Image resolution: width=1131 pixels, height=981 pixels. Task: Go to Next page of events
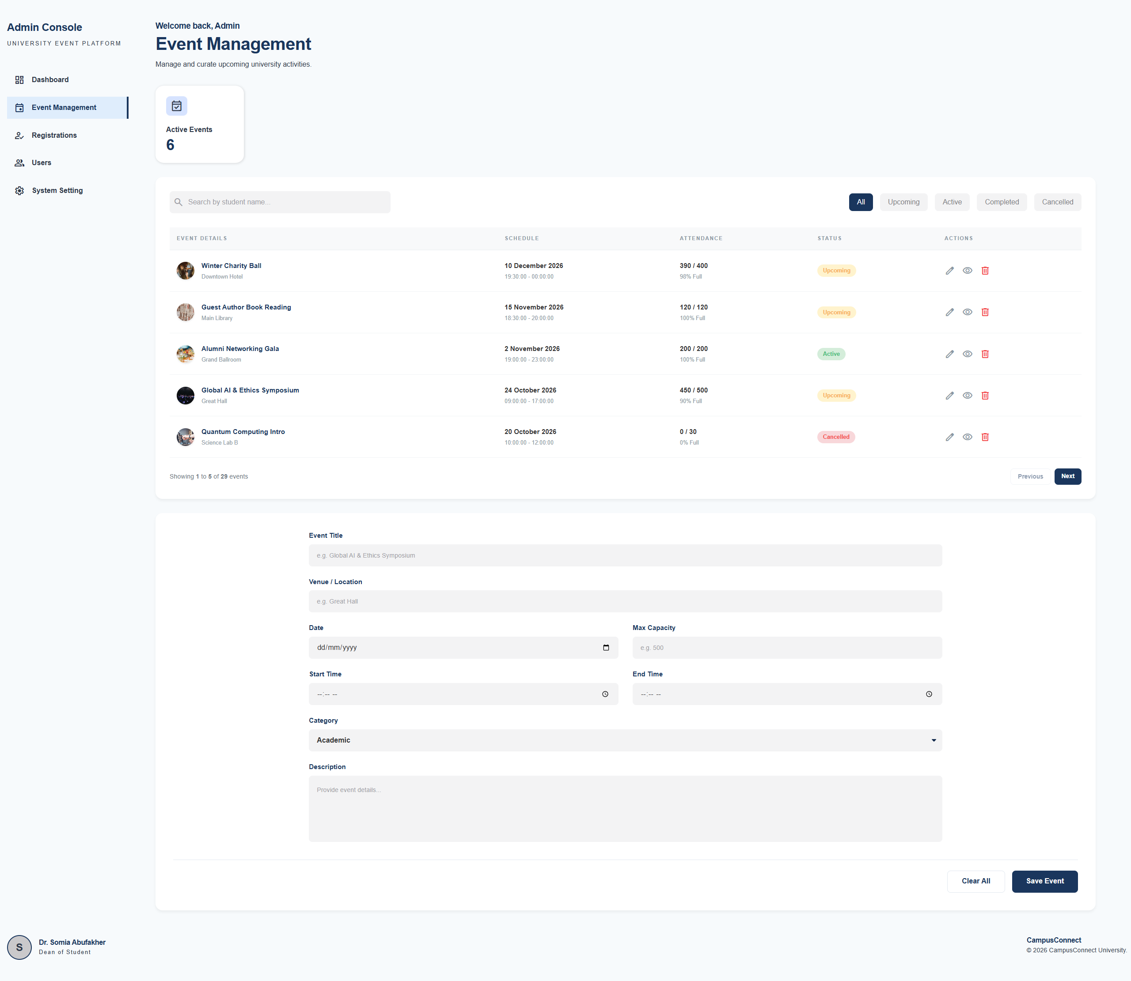coord(1067,476)
